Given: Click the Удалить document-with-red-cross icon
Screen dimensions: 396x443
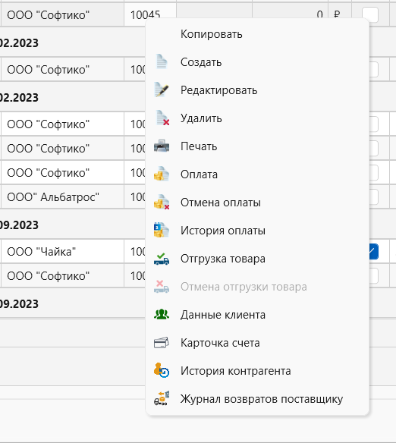Looking at the screenshot, I should point(162,118).
